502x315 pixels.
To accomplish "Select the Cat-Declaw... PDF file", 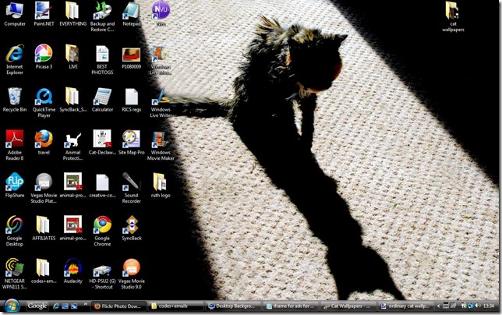I will (102, 143).
